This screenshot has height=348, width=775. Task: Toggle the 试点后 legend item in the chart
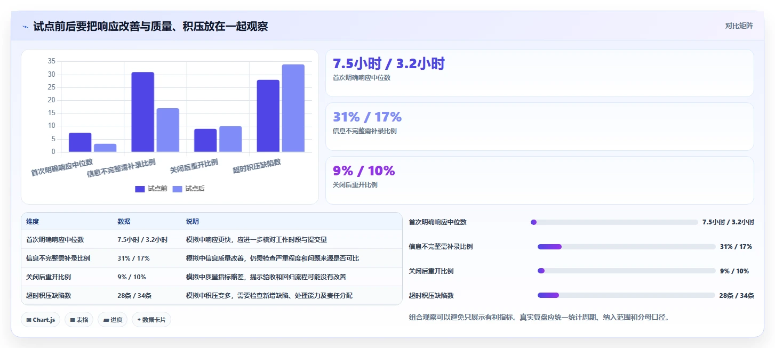(188, 189)
